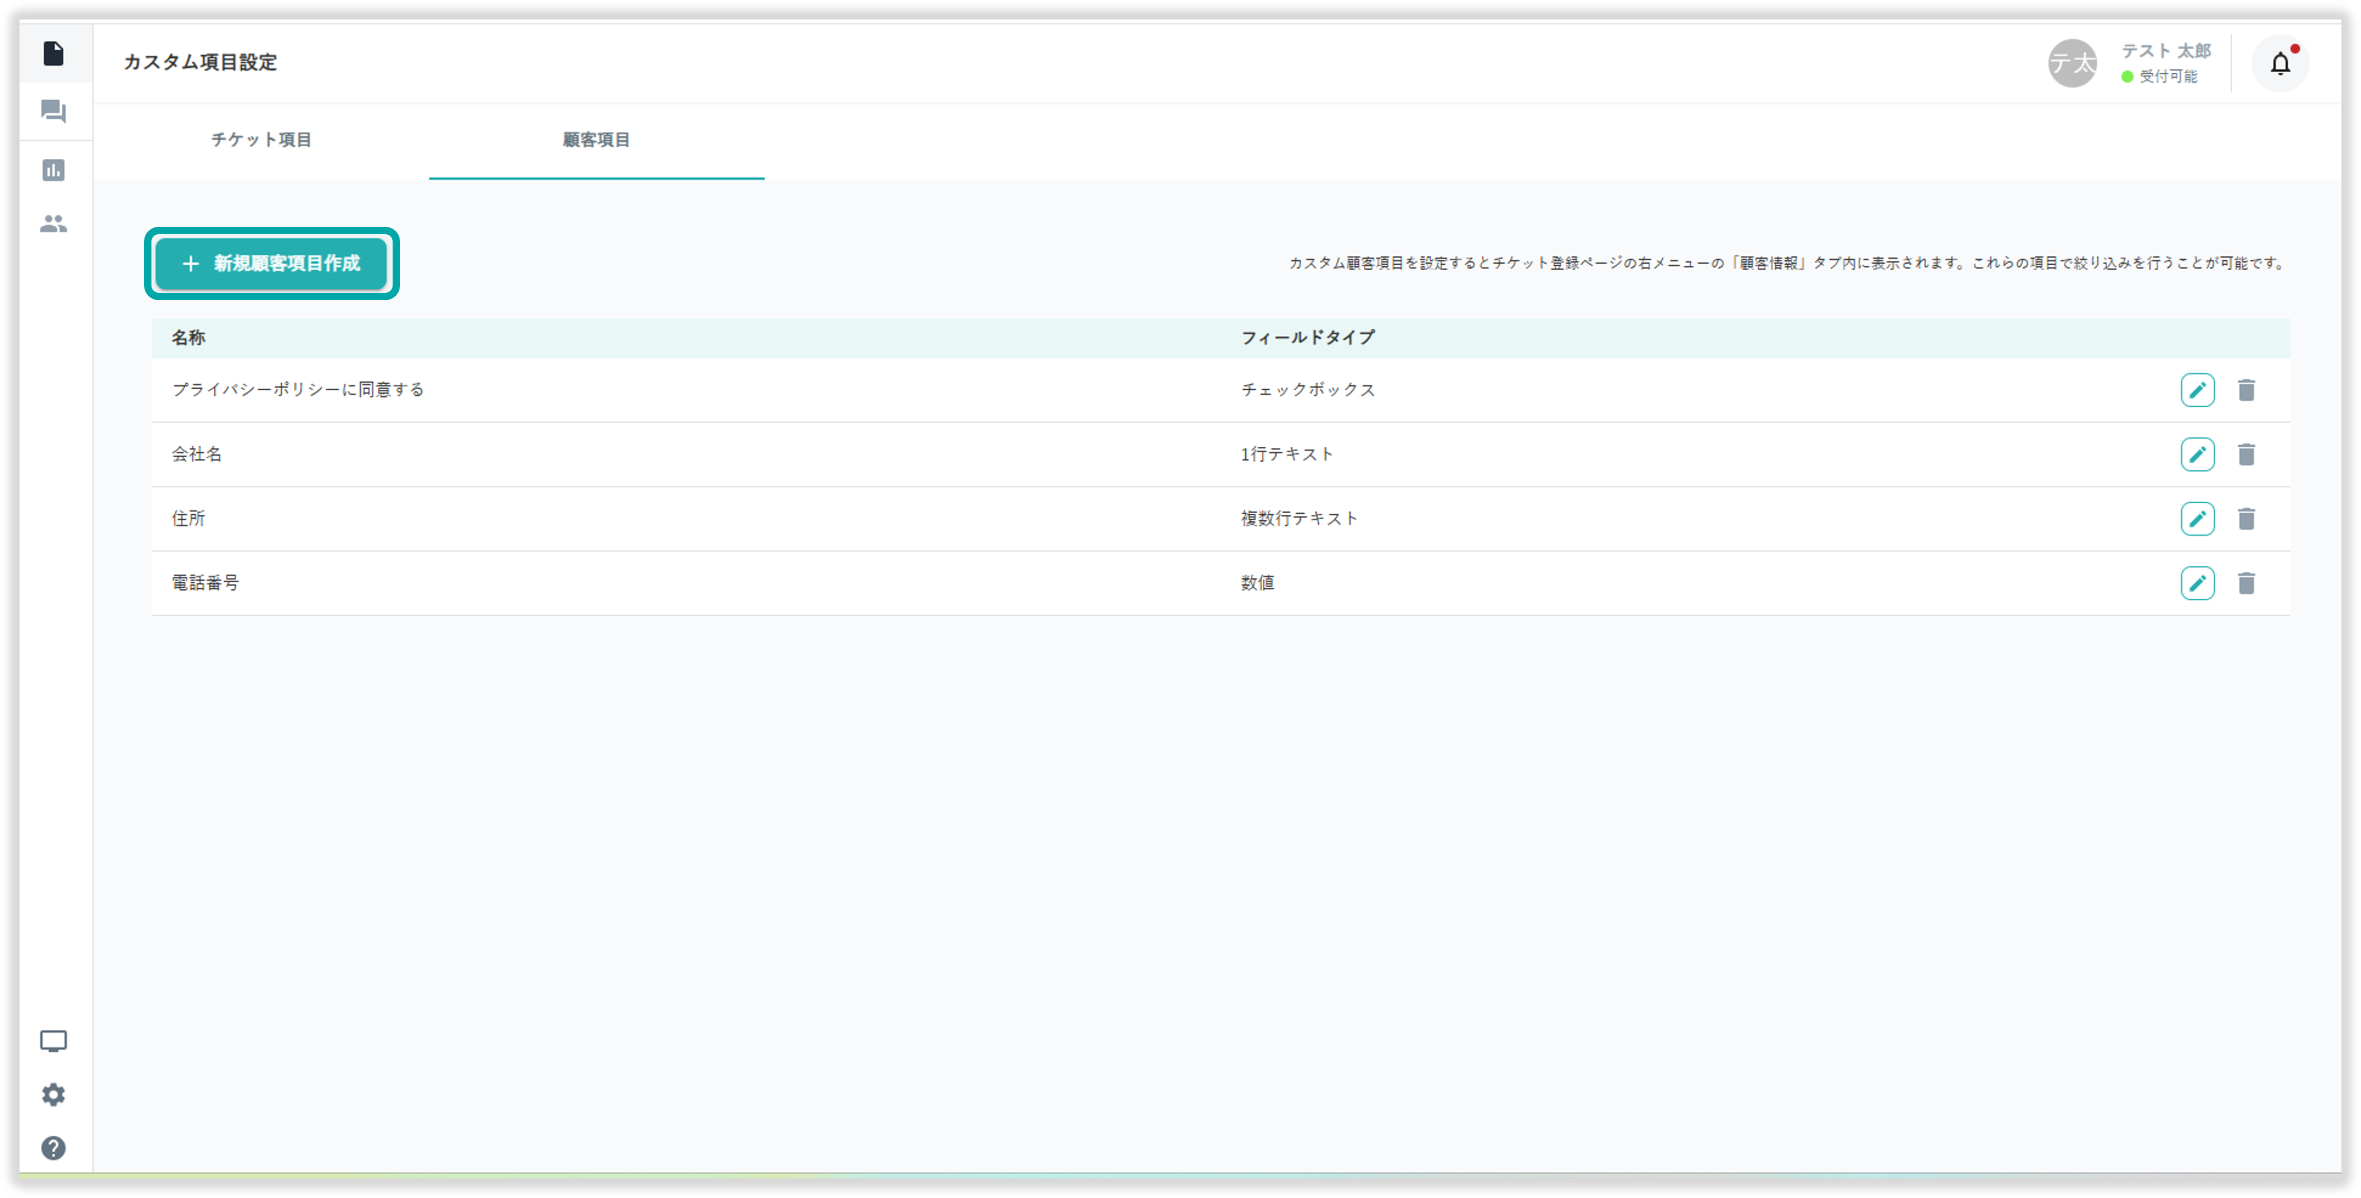Edit the 電話番号 customer field
Viewport: 2361px width, 1198px height.
[x=2197, y=583]
